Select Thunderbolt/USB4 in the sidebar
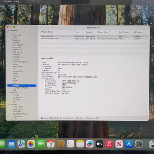The height and width of the screenshot is (154, 154). (x=20, y=88)
